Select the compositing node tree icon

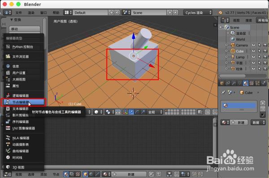[72, 174]
